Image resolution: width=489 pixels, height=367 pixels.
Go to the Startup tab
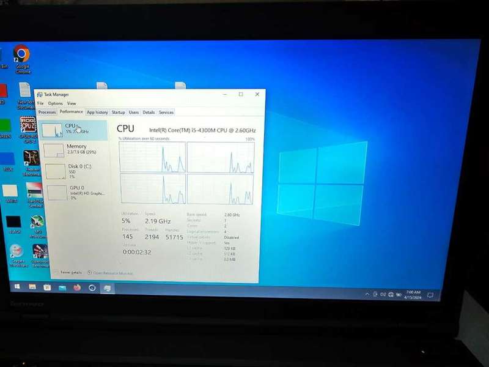point(118,112)
